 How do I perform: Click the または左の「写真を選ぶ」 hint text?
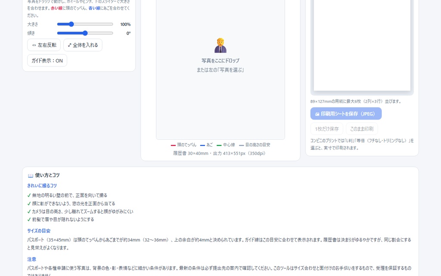220,70
